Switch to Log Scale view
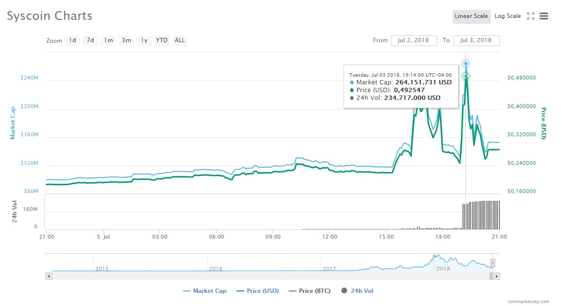 pos(508,16)
